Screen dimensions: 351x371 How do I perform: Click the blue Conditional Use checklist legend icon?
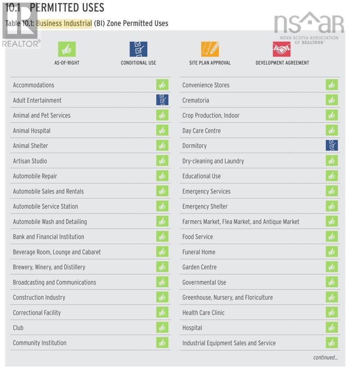click(139, 49)
